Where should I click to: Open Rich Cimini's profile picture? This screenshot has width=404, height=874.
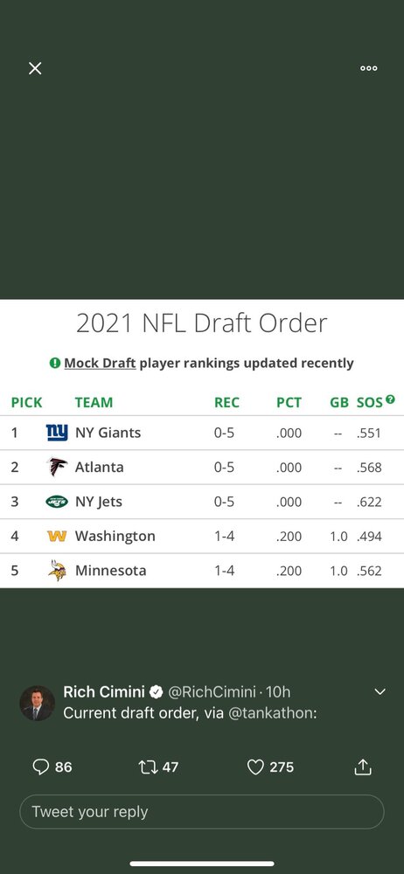[38, 703]
